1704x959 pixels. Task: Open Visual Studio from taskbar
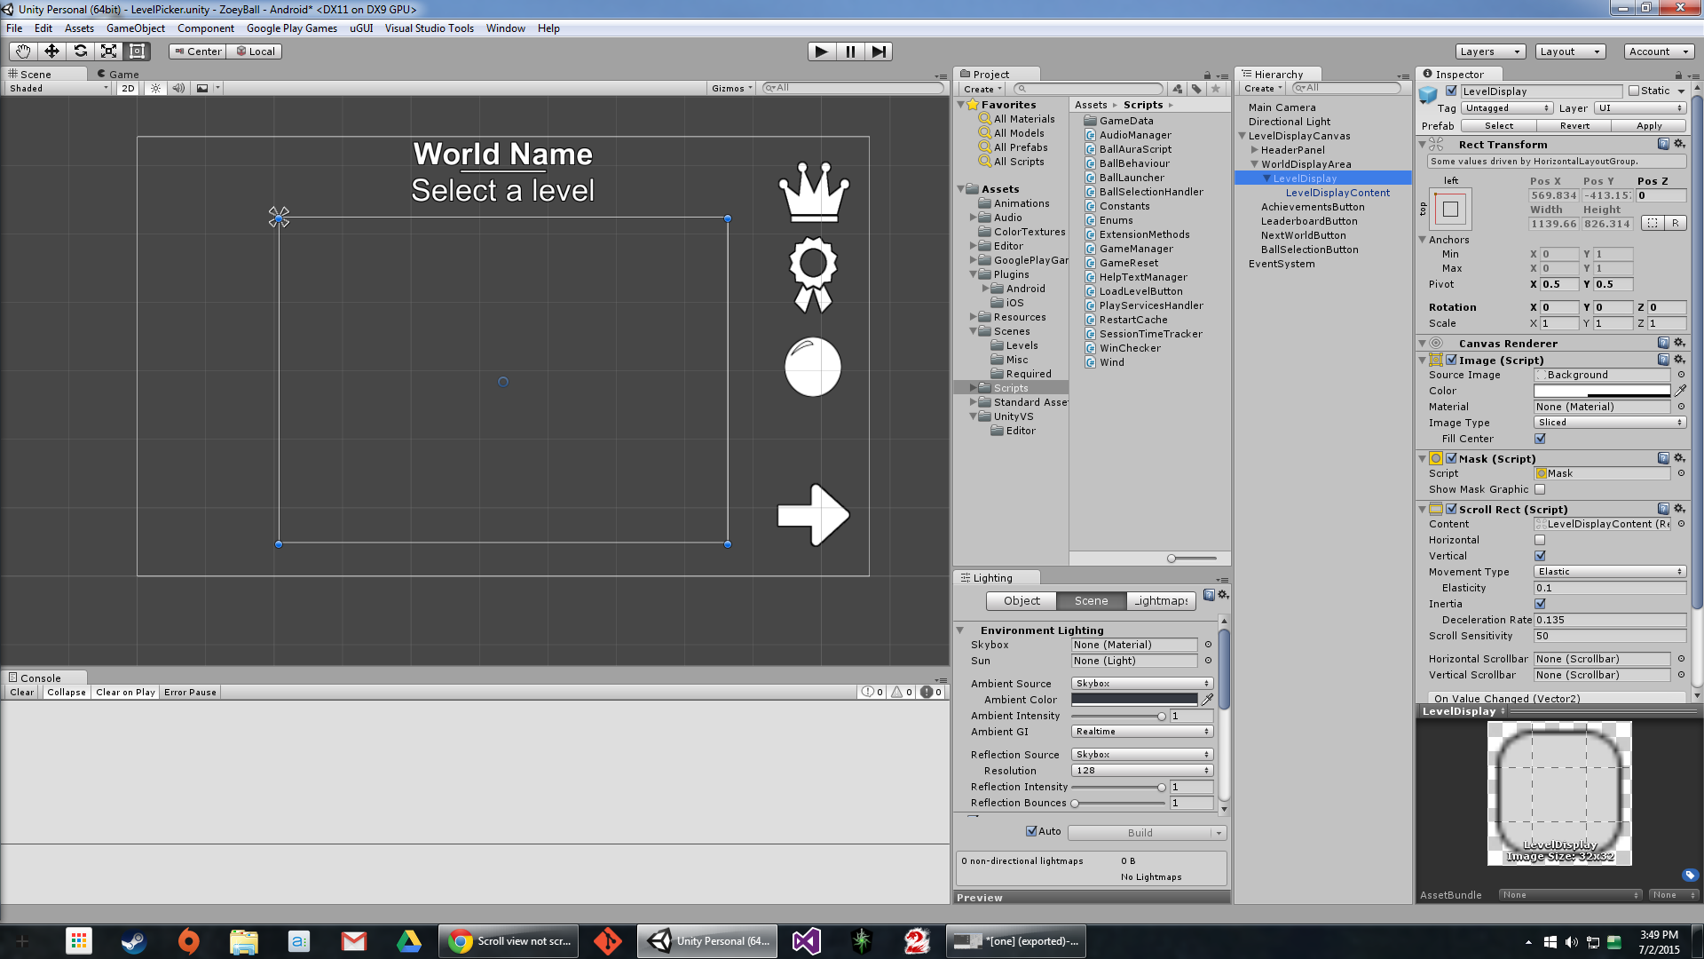pyautogui.click(x=806, y=941)
